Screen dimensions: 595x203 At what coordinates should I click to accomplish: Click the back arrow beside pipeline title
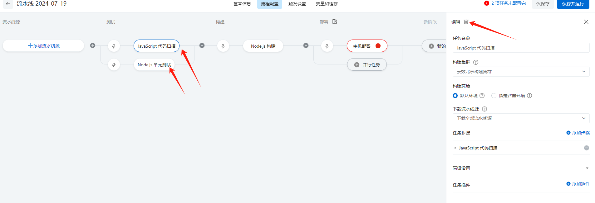click(x=8, y=4)
